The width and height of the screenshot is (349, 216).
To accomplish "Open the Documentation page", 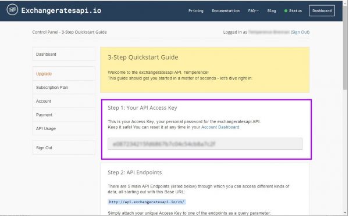I will tap(226, 10).
